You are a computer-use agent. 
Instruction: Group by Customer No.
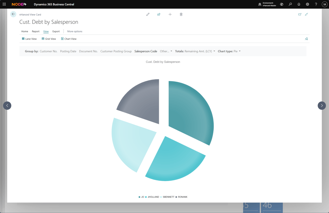[x=48, y=51]
